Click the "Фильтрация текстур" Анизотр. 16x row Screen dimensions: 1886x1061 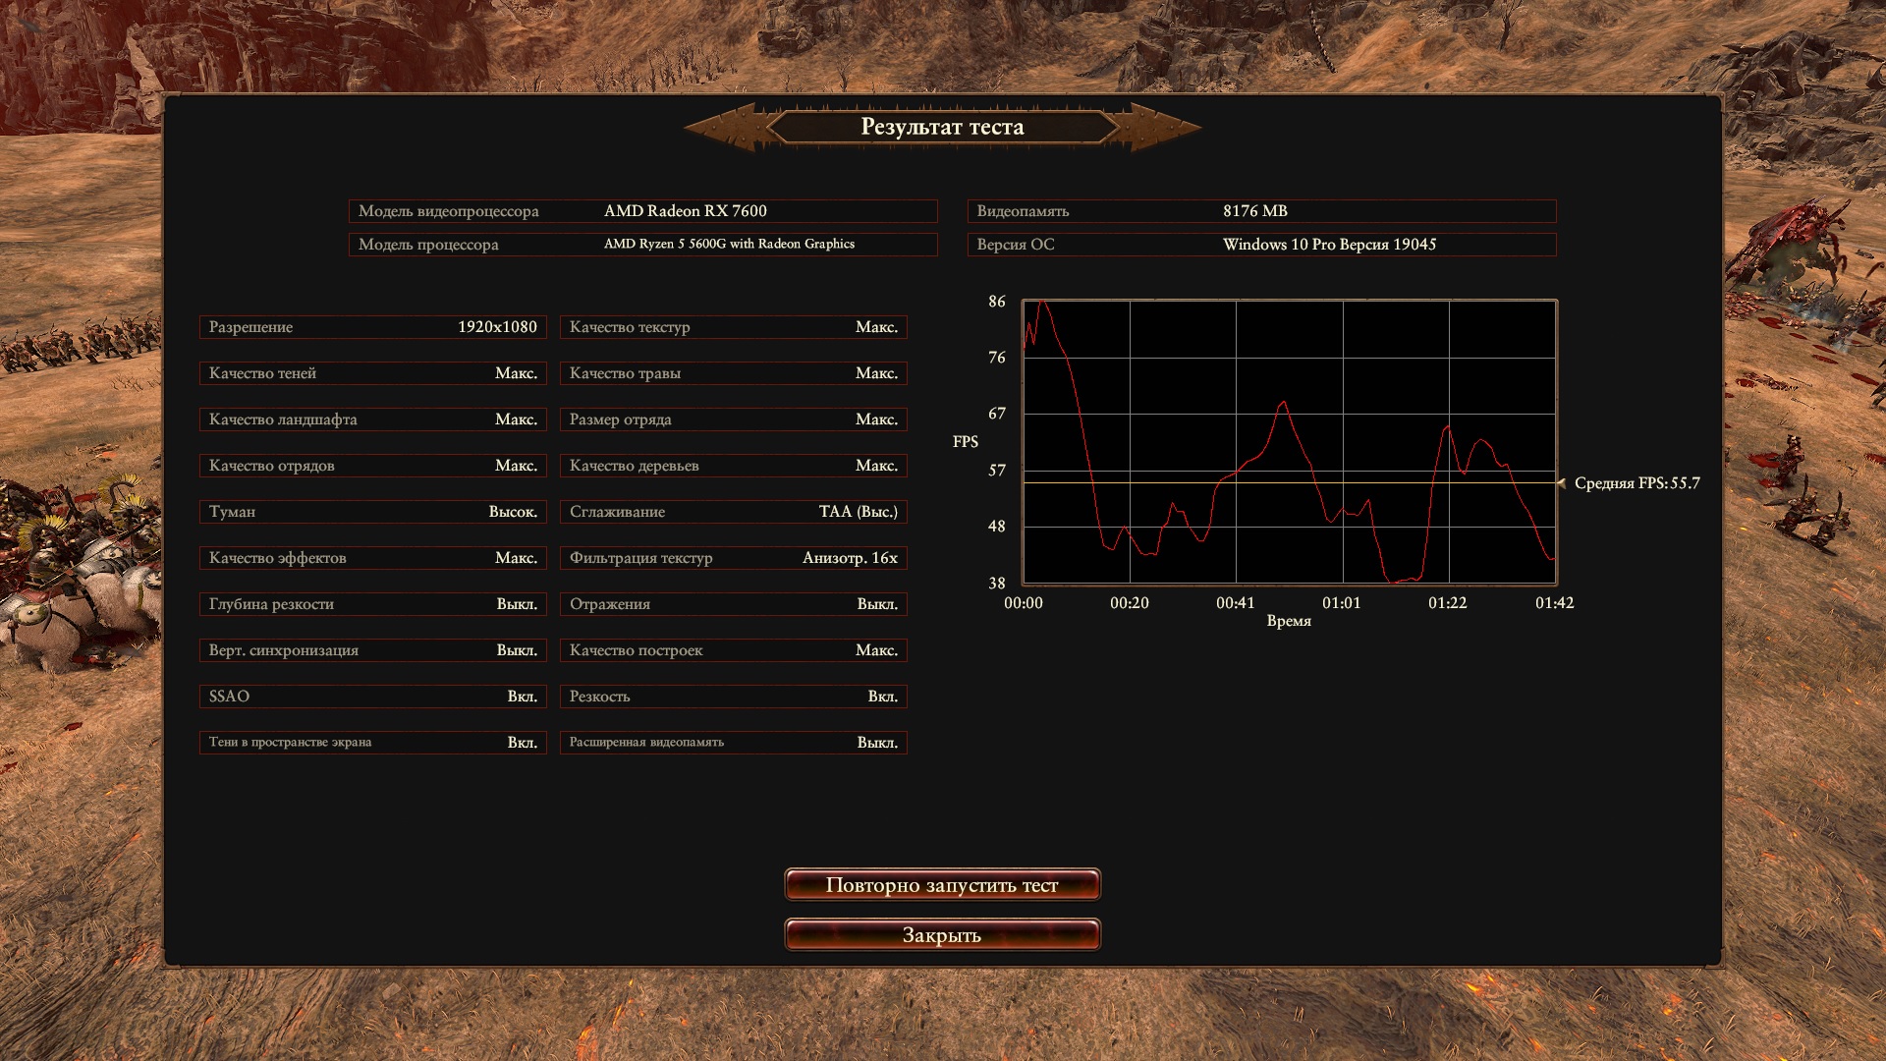(733, 558)
